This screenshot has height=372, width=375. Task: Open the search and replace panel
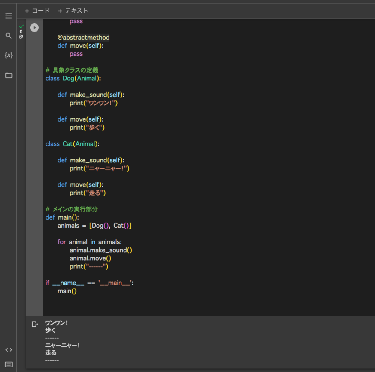(x=9, y=36)
